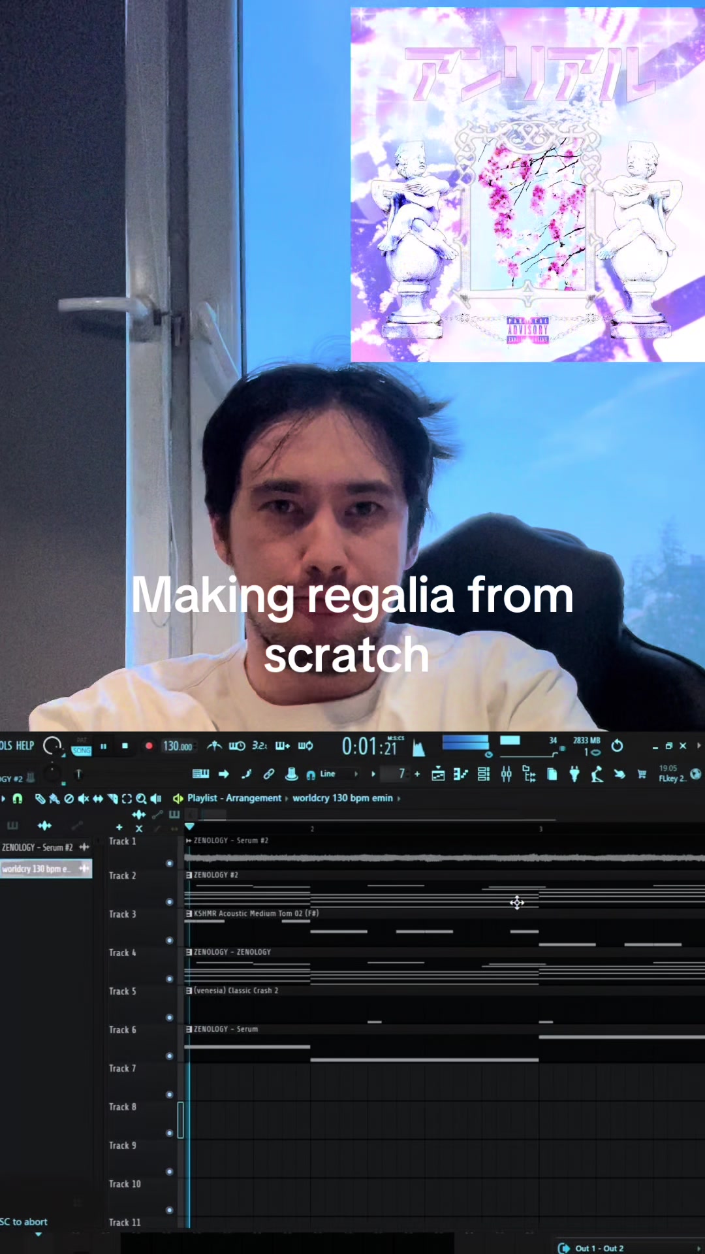Open the ZENOLOGY - ZENOLOGY clip menu
This screenshot has width=705, height=1254.
[189, 952]
